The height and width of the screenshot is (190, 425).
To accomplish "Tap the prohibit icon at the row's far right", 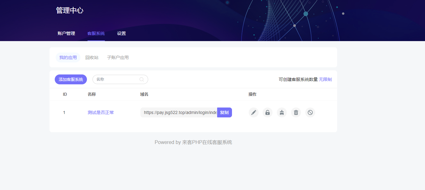I will 310,112.
